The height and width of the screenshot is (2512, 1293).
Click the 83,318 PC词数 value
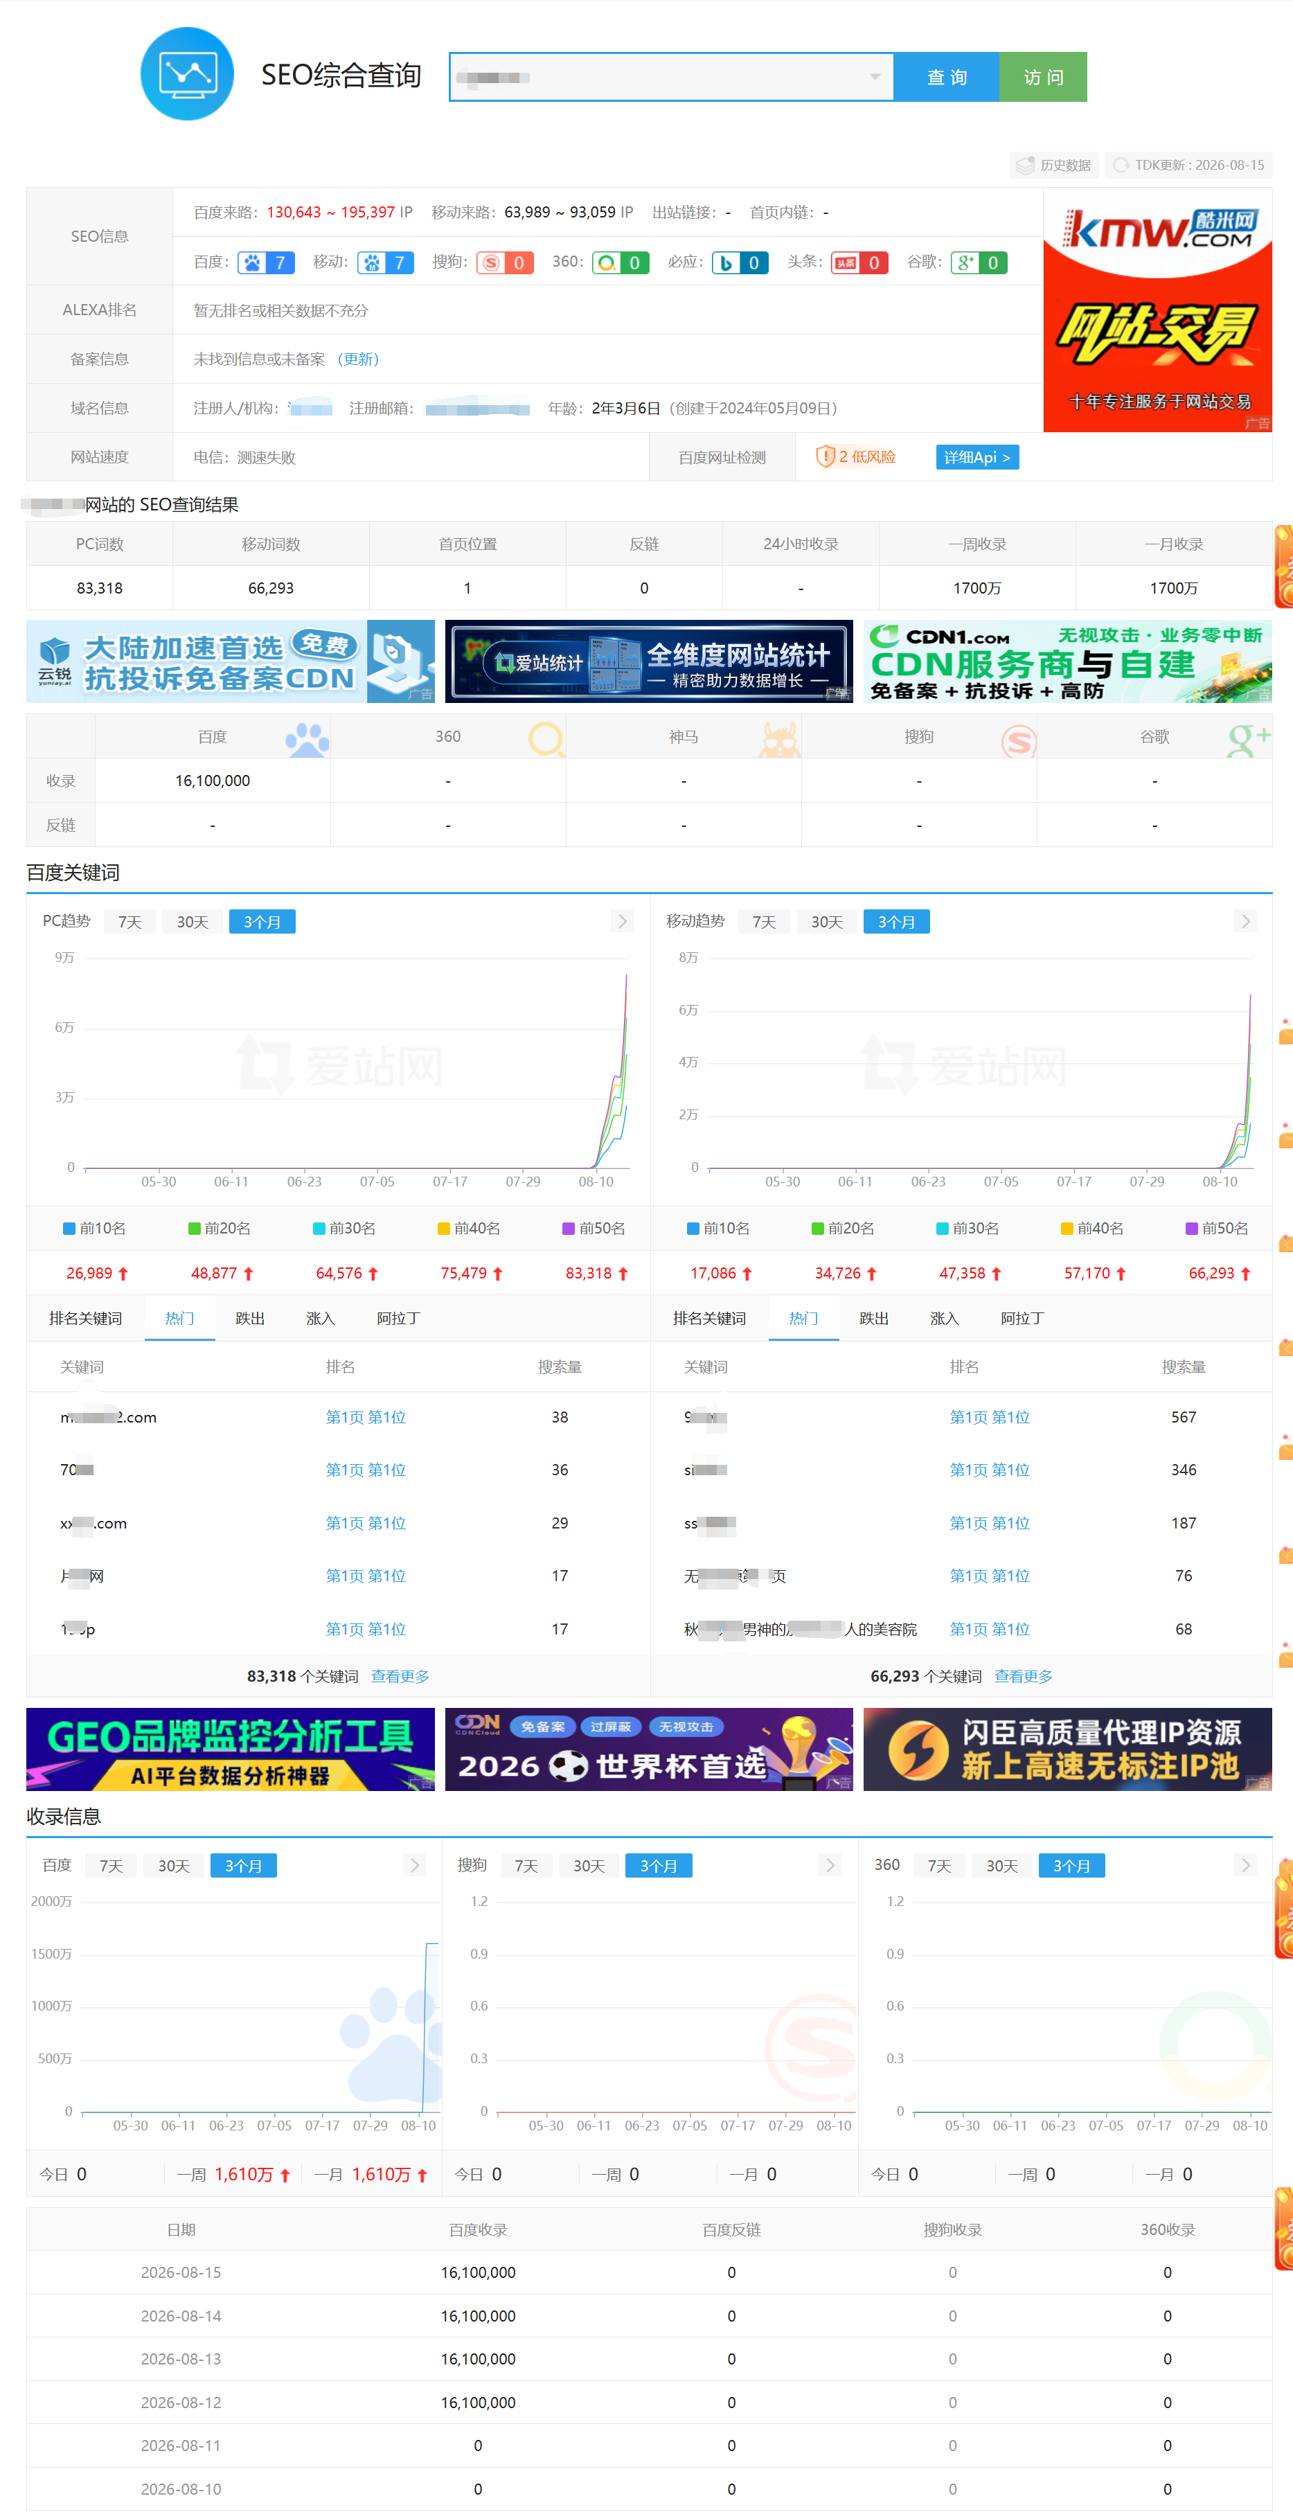pos(100,588)
